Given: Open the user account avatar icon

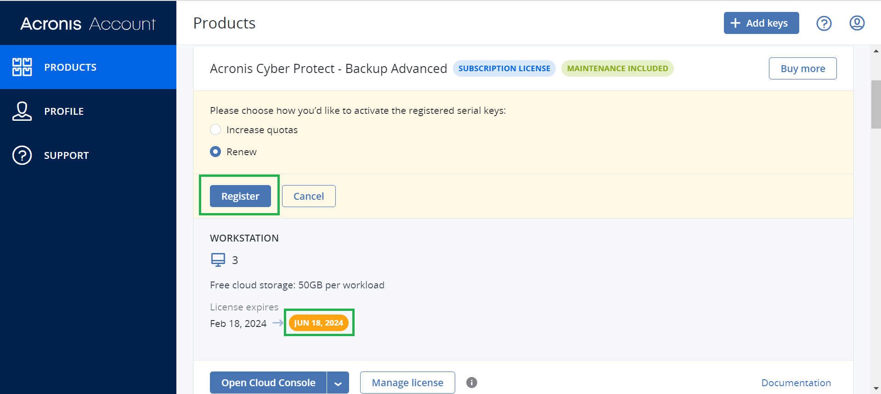Looking at the screenshot, I should click(857, 23).
